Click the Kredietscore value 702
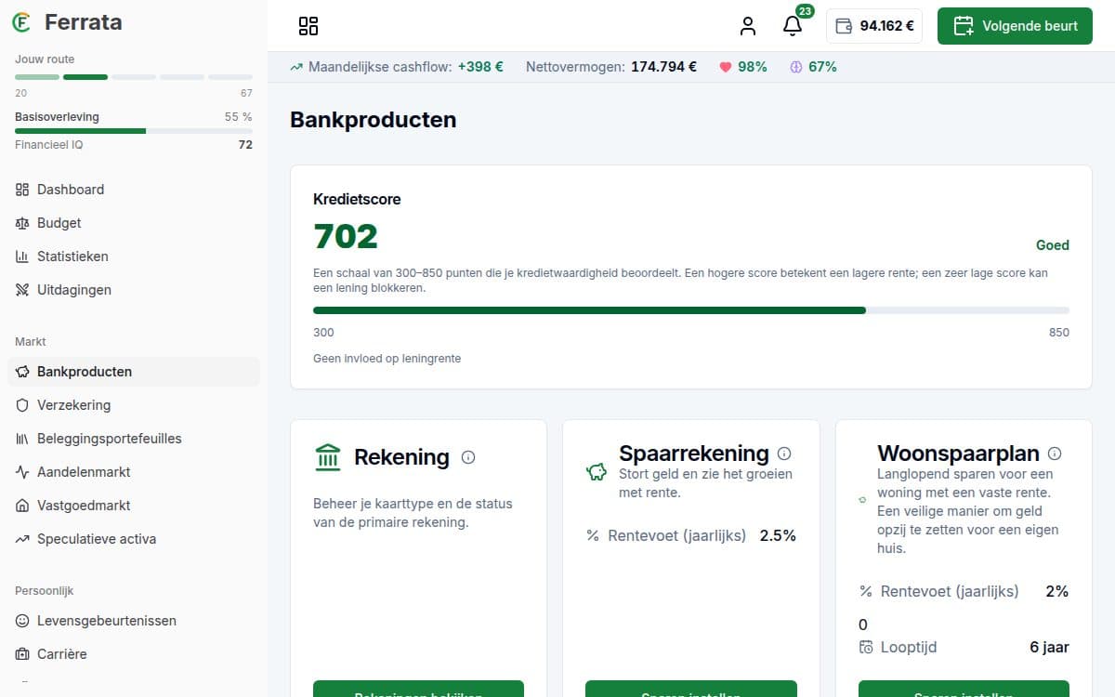Viewport: 1115px width, 697px height. point(346,237)
